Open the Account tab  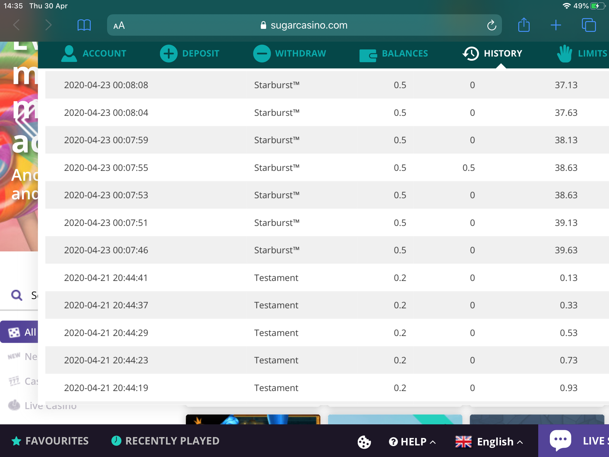[94, 54]
